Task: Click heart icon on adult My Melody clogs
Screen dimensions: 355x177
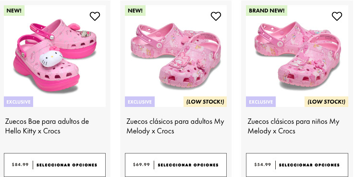Action: tap(216, 16)
